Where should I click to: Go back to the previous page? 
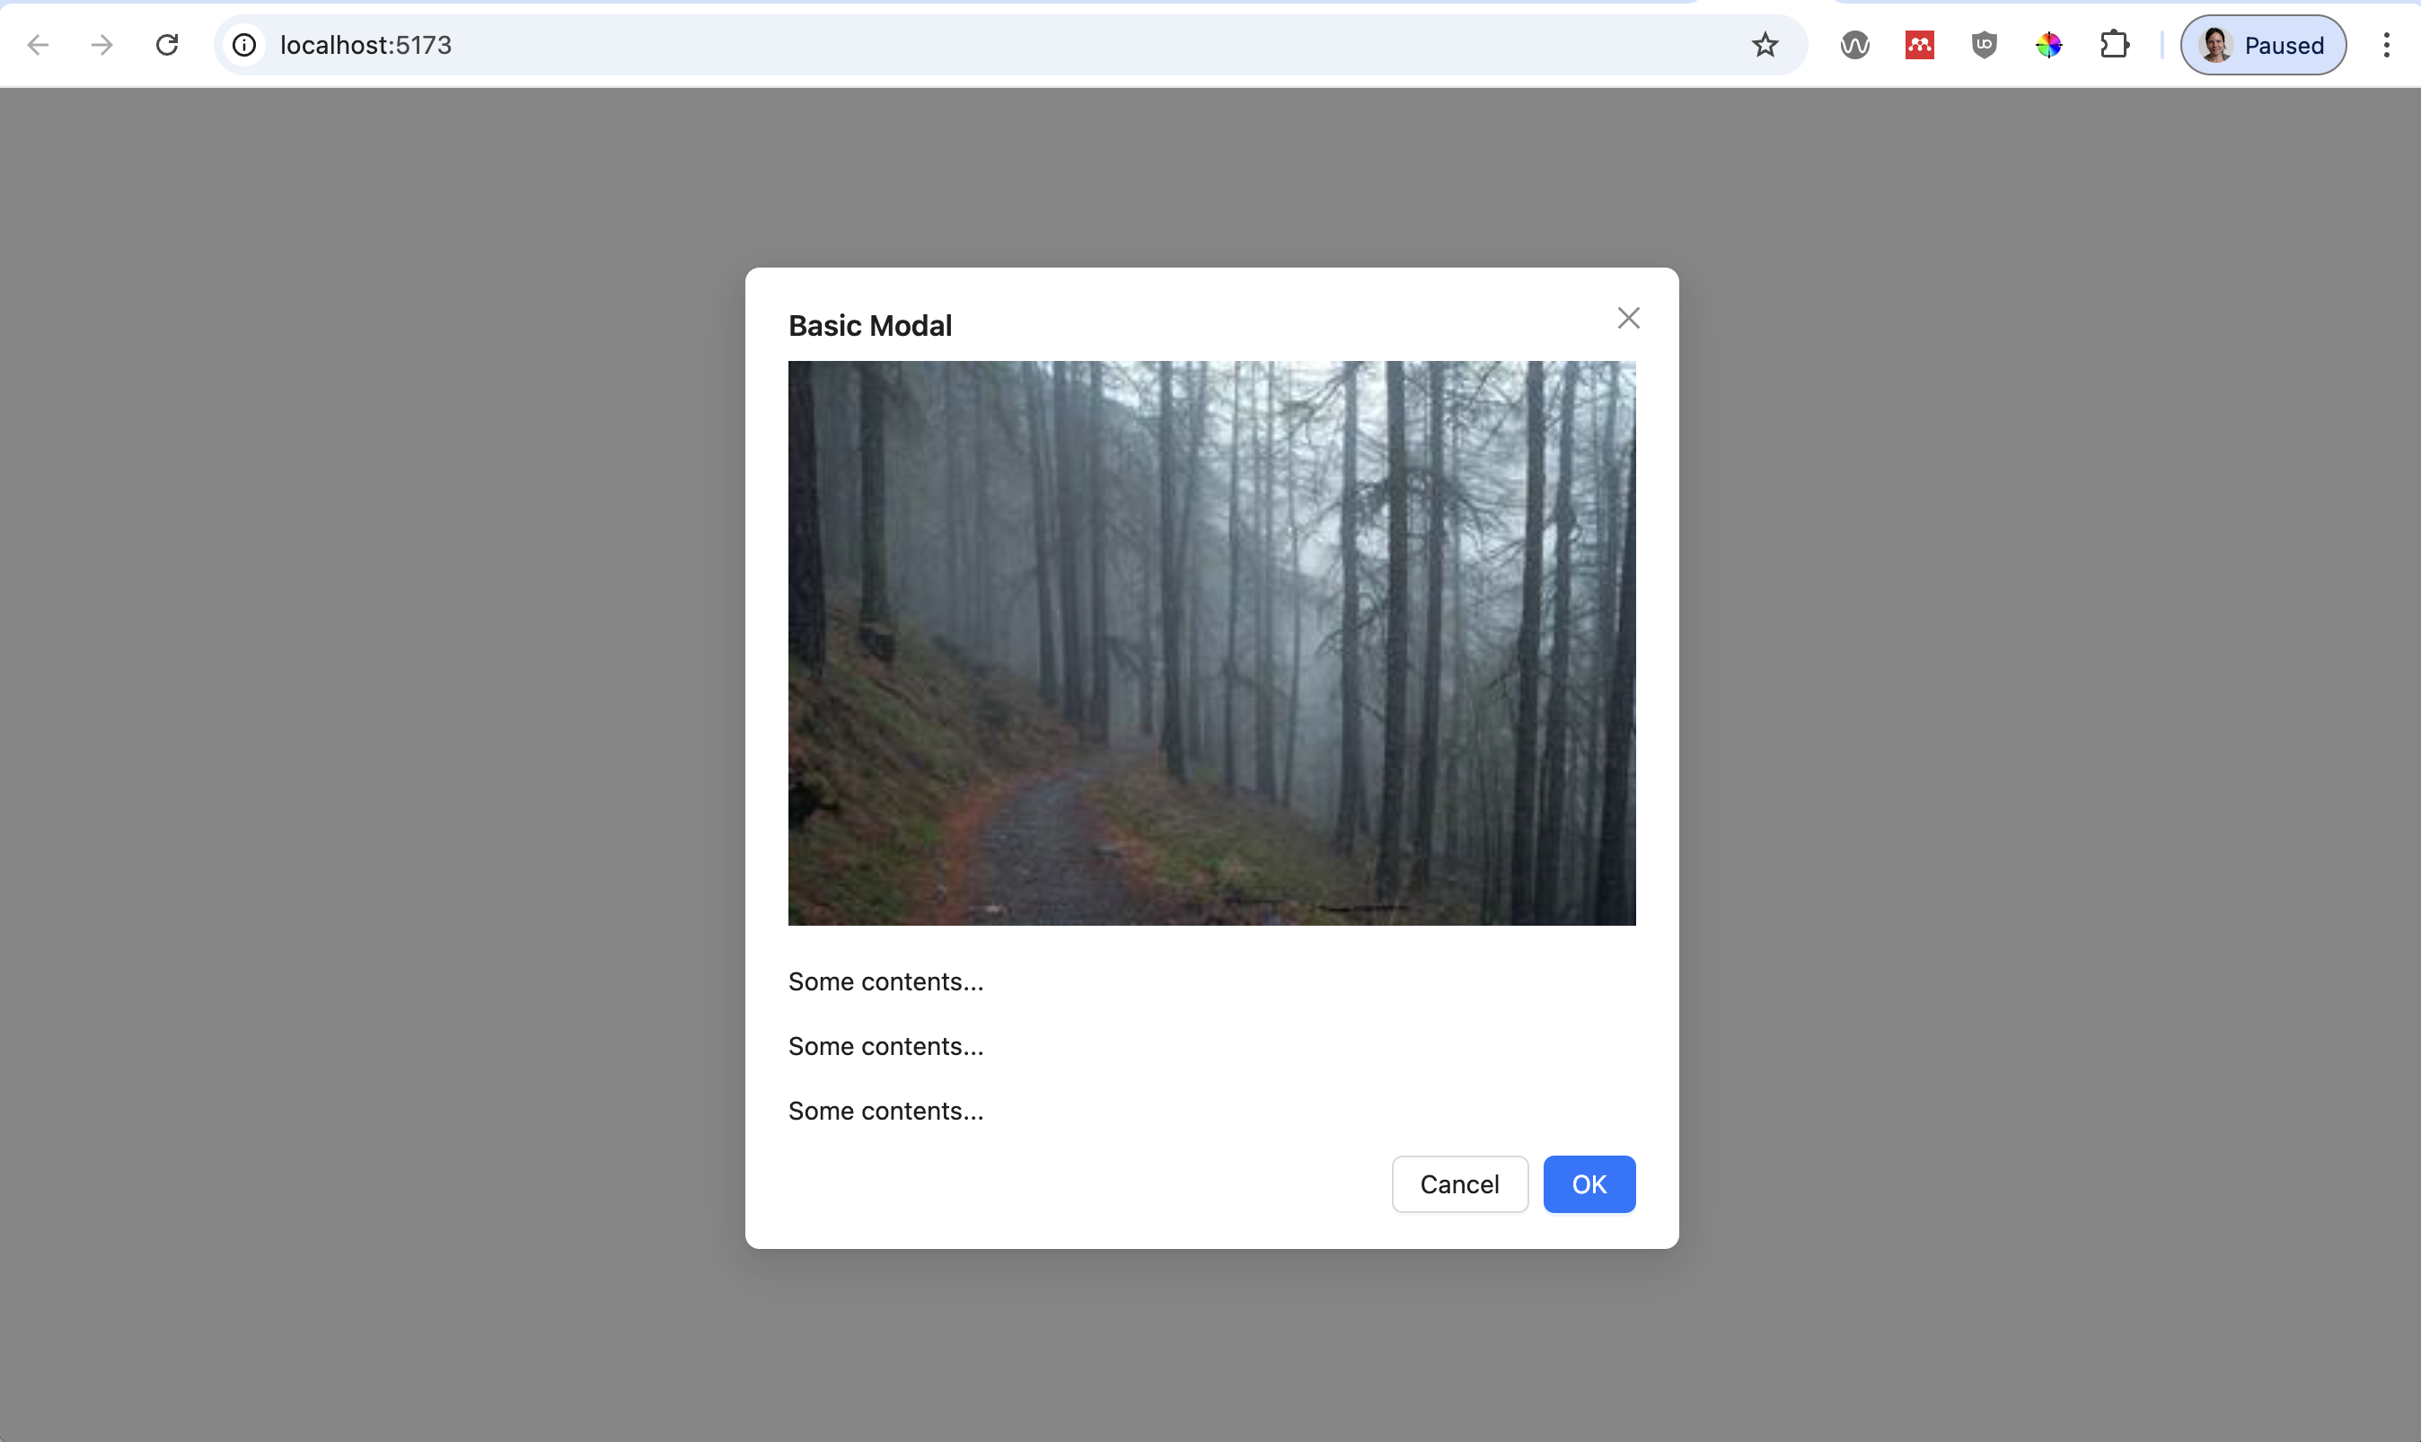coord(38,45)
